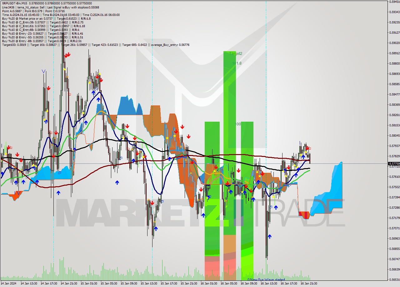Click the '15 Jan 05:30' time axis label
The height and width of the screenshot is (287, 400).
pos(109,284)
